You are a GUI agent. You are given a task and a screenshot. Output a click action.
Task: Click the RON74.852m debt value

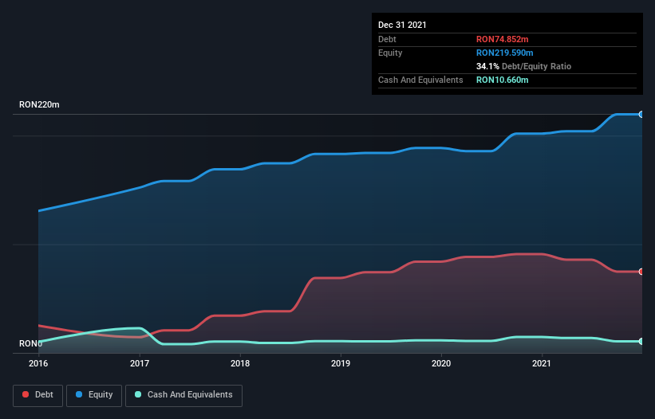pos(502,39)
